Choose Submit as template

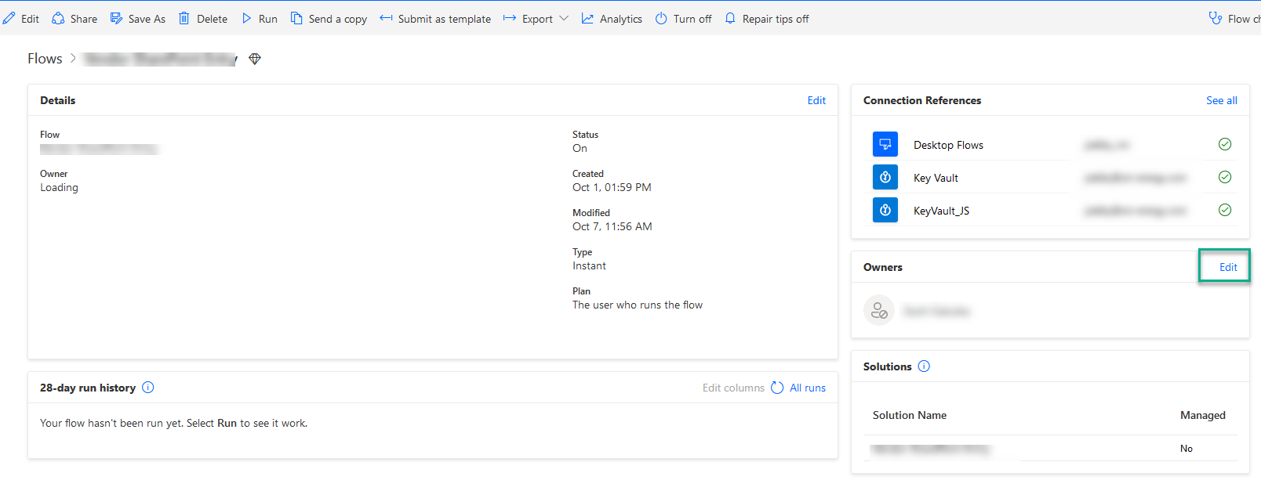[x=435, y=19]
